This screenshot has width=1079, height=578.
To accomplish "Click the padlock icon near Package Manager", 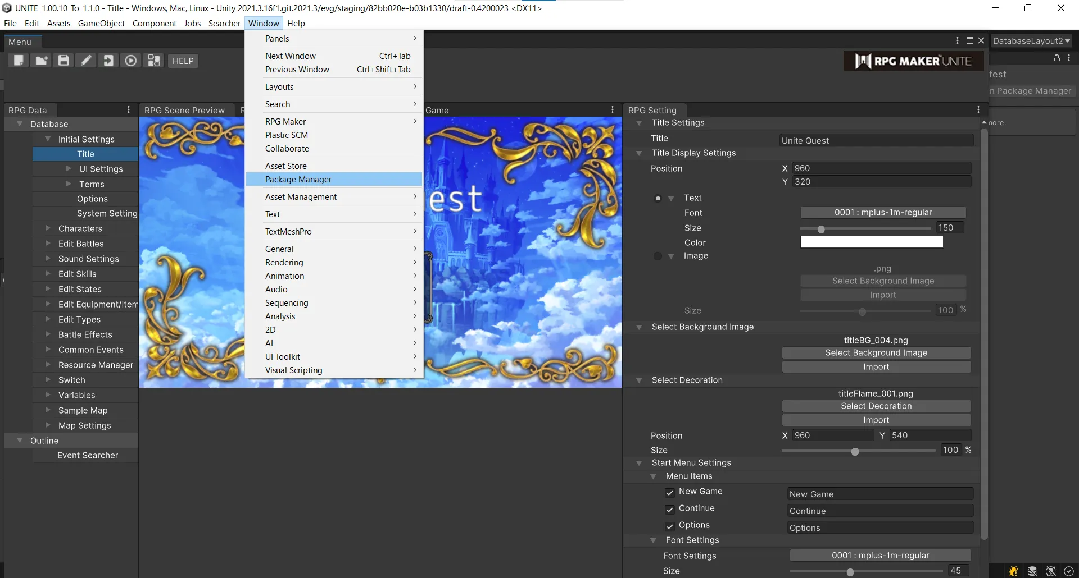I will point(1057,58).
